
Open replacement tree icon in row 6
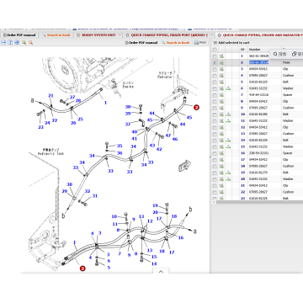pos(229,88)
